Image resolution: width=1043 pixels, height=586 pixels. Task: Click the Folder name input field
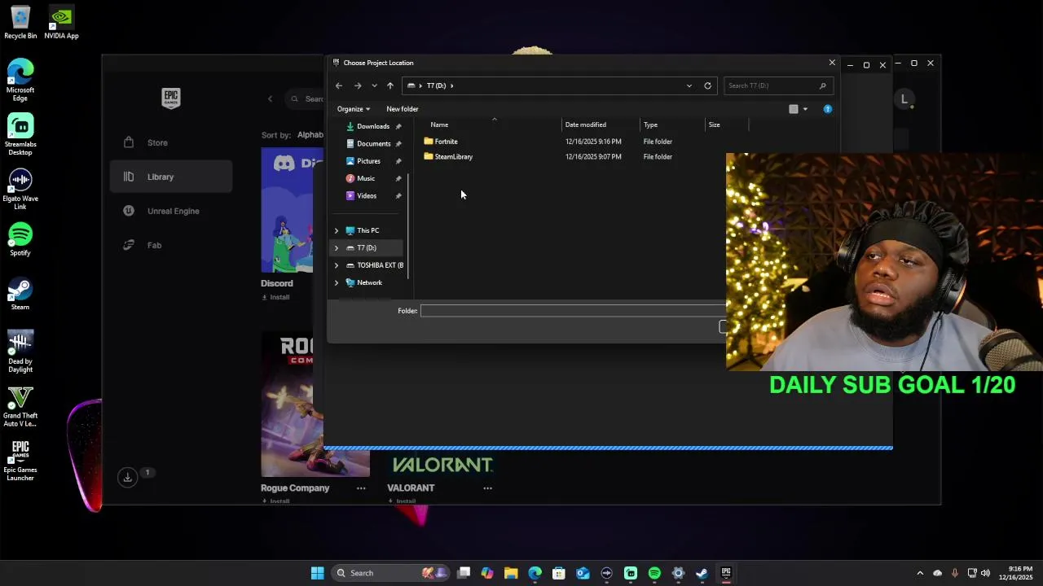(573, 311)
